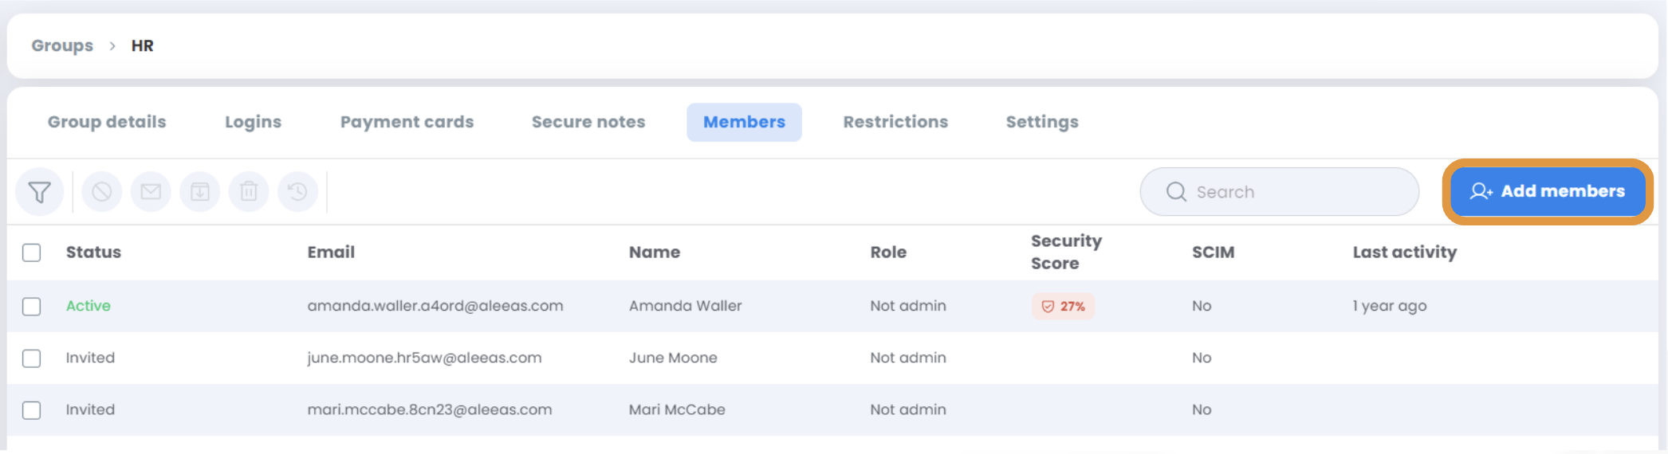The width and height of the screenshot is (1668, 454).
Task: Click email mari.mccabe.8cn23@aleeas.com
Action: tap(430, 409)
